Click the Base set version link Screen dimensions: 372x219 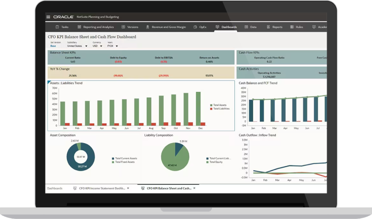[53, 46]
